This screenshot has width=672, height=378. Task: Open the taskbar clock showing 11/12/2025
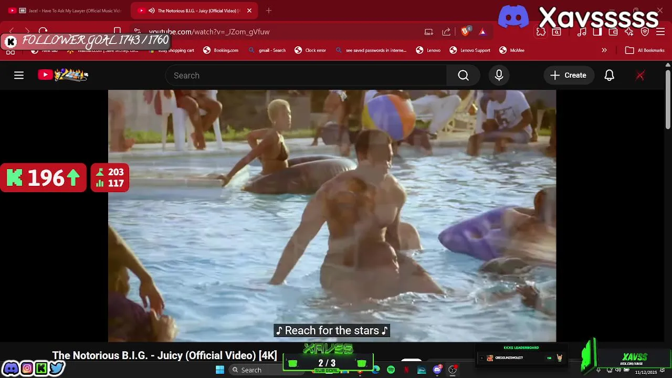point(646,372)
